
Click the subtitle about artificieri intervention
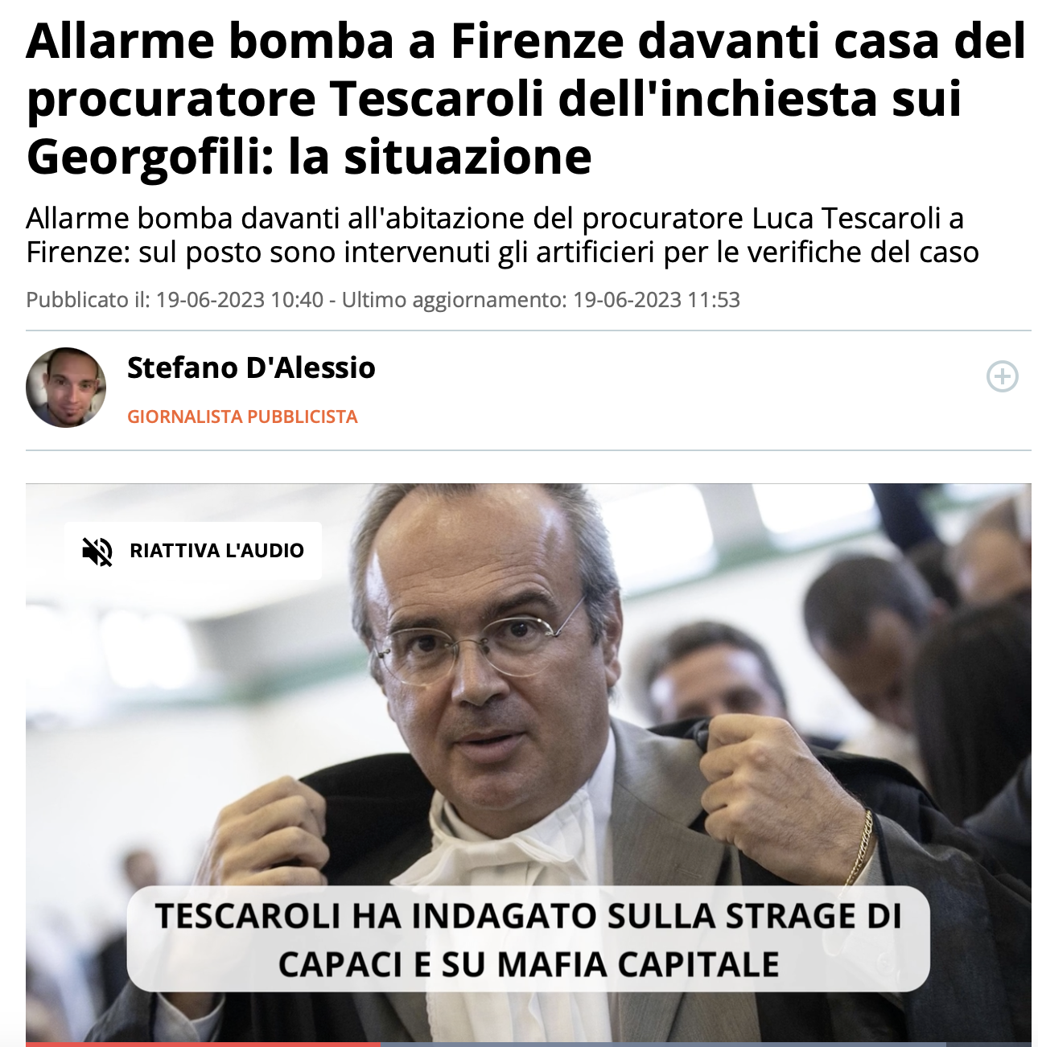[502, 235]
